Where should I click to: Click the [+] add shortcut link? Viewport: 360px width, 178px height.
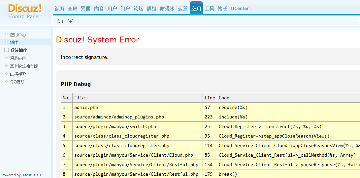pyautogui.click(x=71, y=21)
